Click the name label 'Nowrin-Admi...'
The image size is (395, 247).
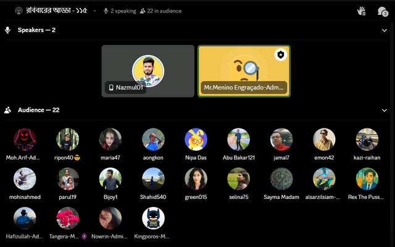coord(109,237)
